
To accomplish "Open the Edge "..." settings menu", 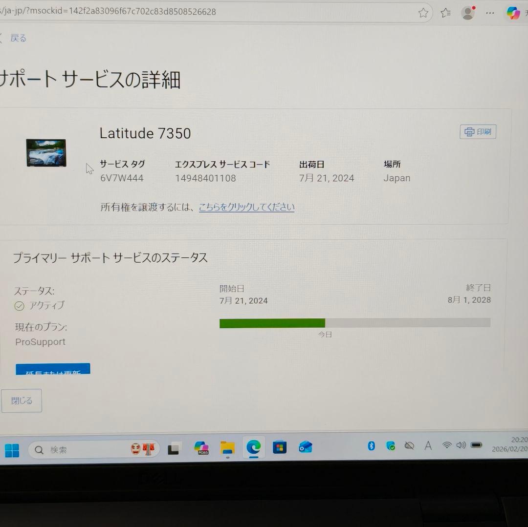I will (490, 13).
